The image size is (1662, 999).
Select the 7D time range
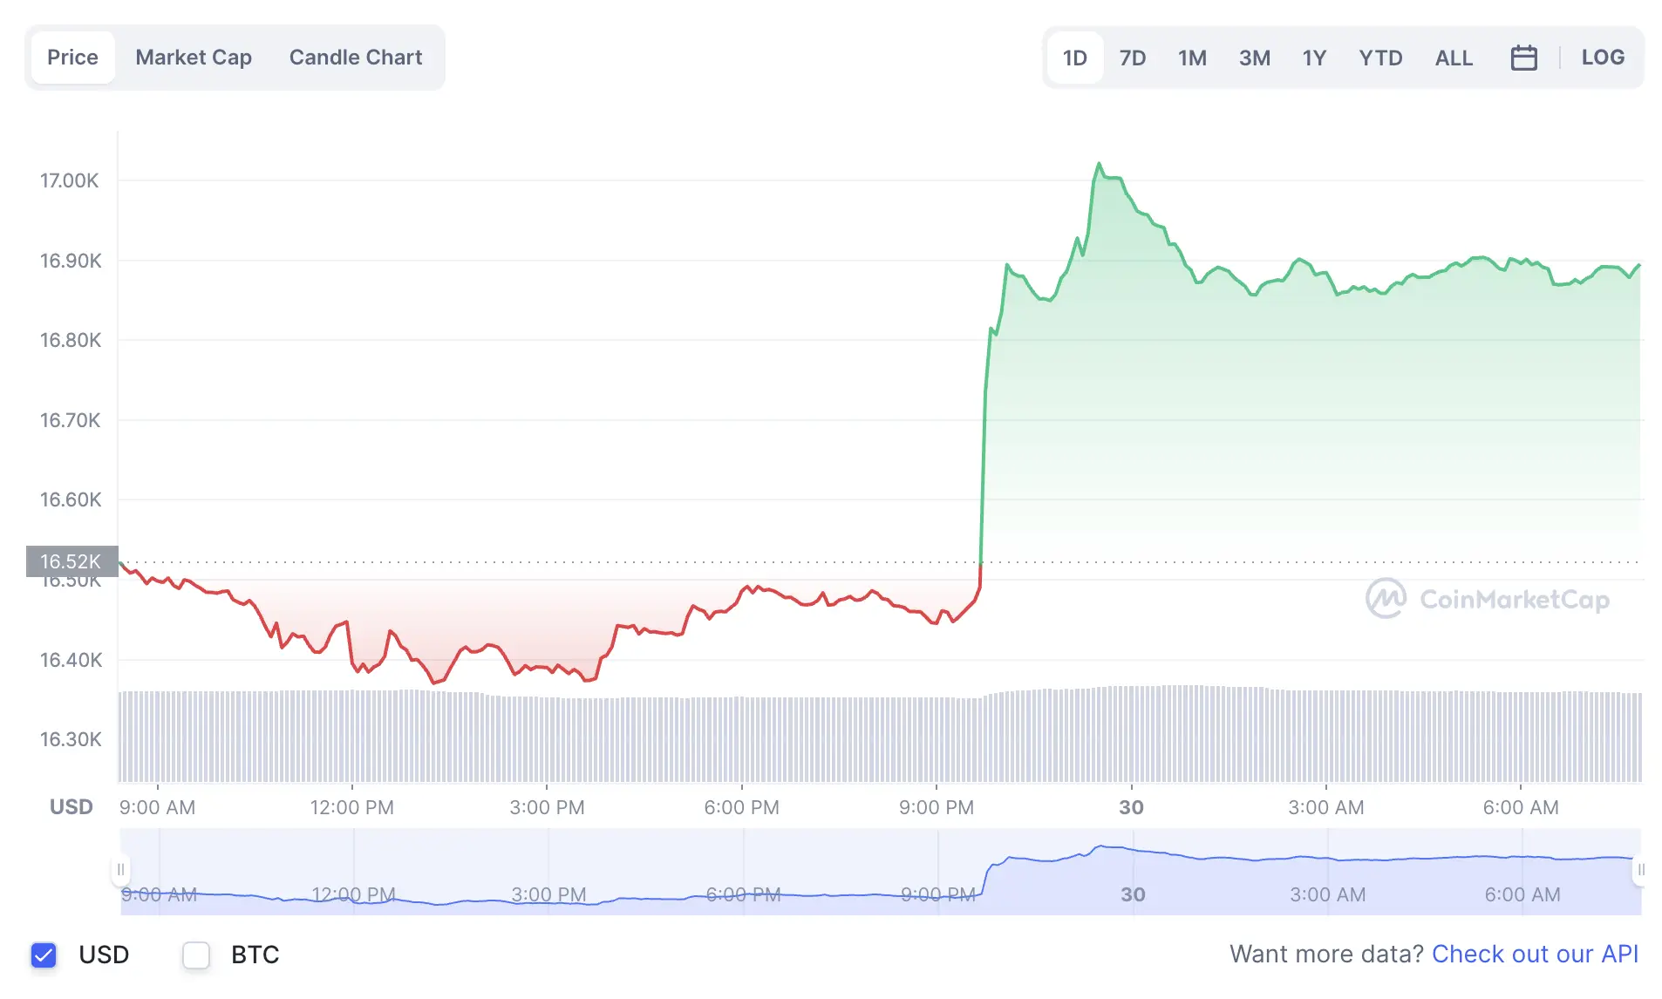coord(1133,58)
